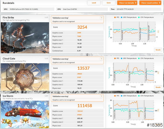The image size is (164, 129).
Task: Click the Cloud Gate validation help icon
Action: point(101,59)
